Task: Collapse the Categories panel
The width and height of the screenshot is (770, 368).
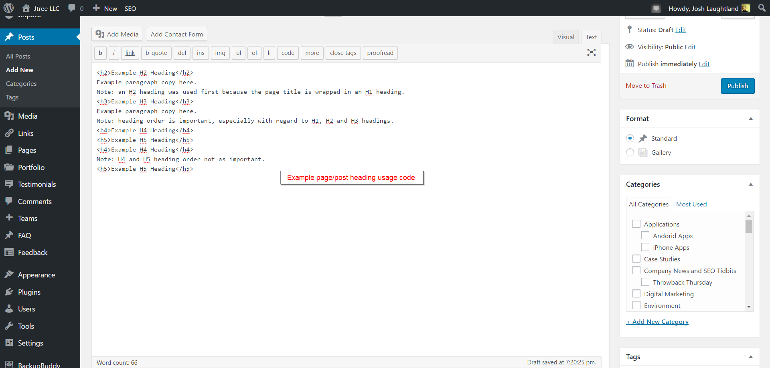Action: coord(751,184)
